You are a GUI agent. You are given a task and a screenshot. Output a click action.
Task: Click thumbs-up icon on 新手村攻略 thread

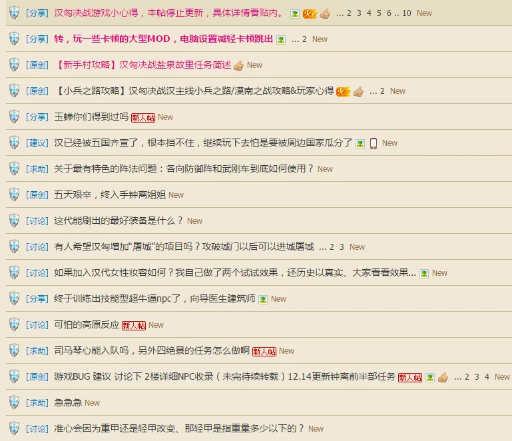click(x=238, y=65)
